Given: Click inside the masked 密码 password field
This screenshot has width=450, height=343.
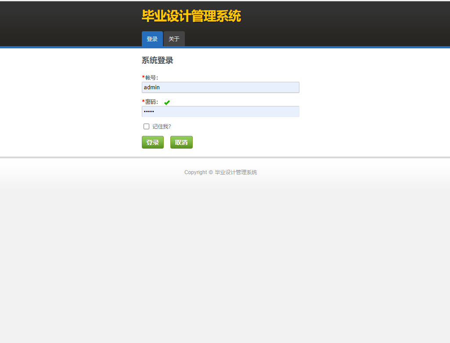Looking at the screenshot, I should (220, 111).
